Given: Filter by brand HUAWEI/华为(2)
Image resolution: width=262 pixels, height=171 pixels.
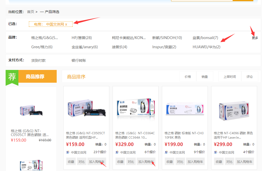Looking at the screenshot, I should pyautogui.click(x=207, y=47).
